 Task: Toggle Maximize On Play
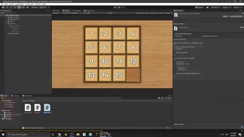[x=142, y=13]
